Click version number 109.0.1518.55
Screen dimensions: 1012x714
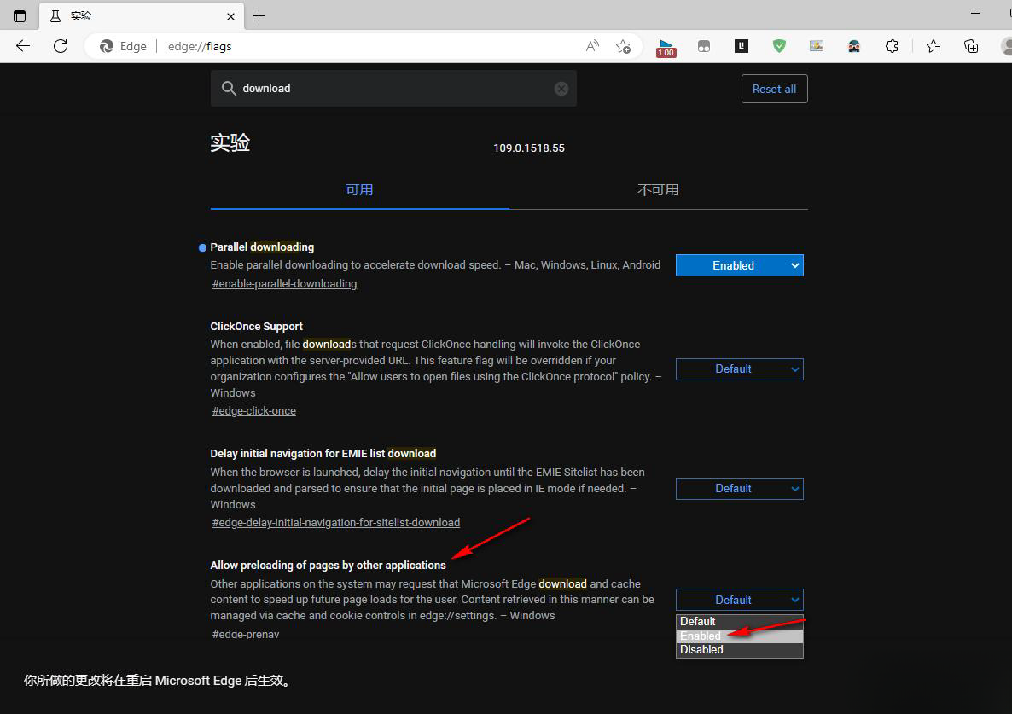coord(528,148)
